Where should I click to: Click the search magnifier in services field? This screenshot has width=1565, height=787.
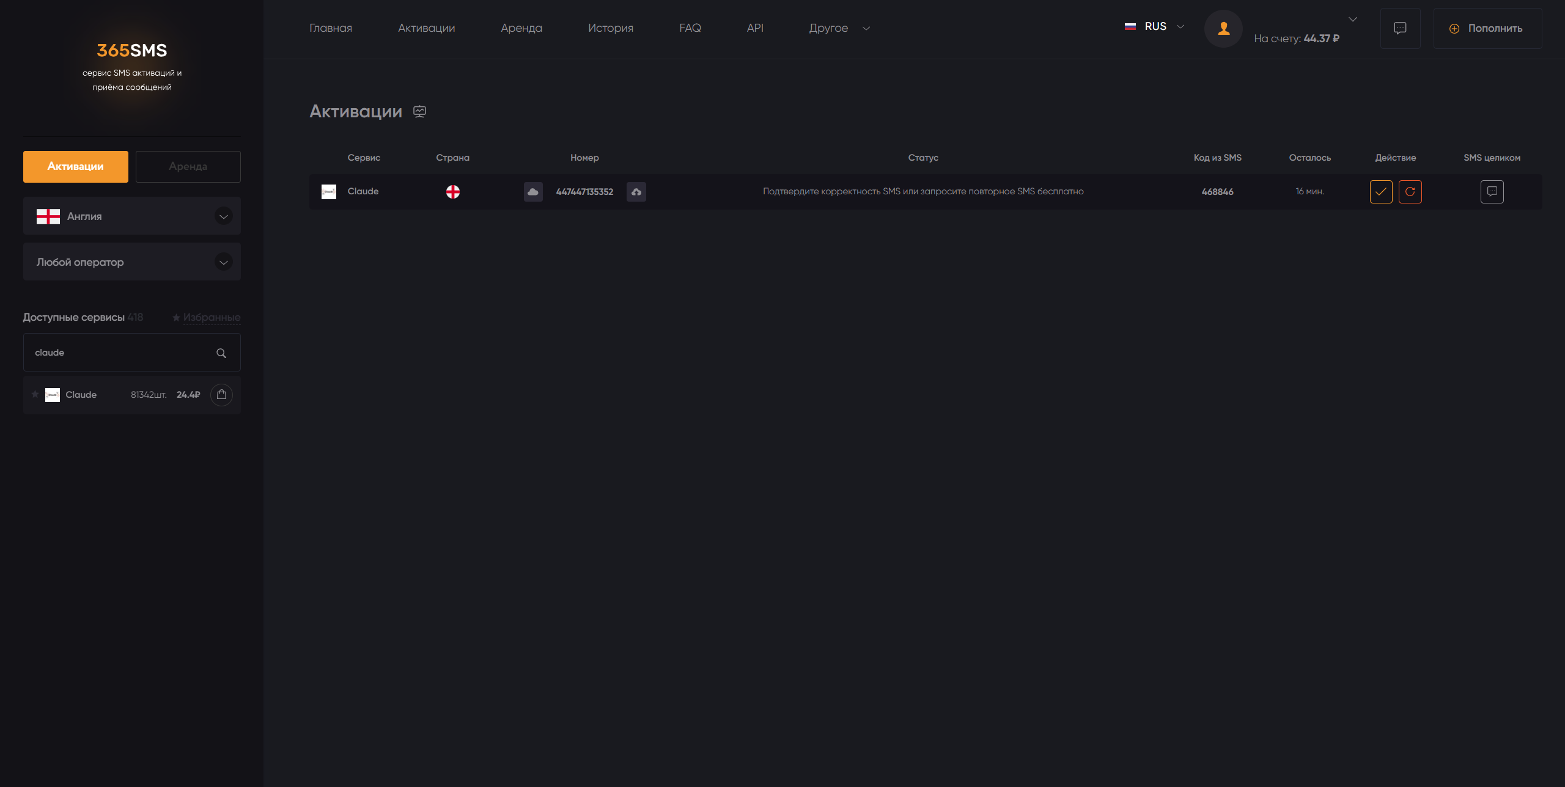pyautogui.click(x=221, y=353)
